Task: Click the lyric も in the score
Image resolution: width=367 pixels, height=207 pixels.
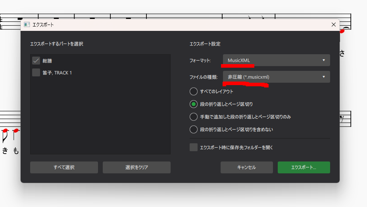Action: (16, 151)
